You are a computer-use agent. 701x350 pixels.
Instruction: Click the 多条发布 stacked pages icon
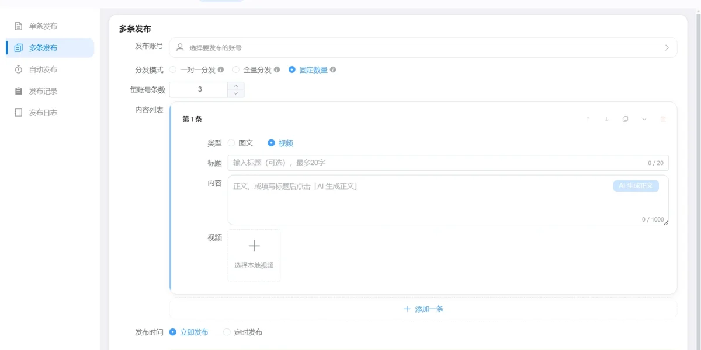click(x=19, y=48)
